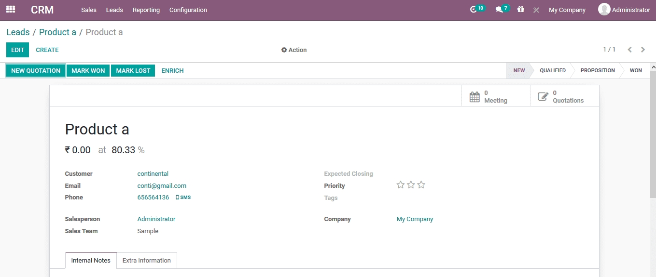This screenshot has height=277, width=656.
Task: Click the New Quotation button
Action: point(36,71)
